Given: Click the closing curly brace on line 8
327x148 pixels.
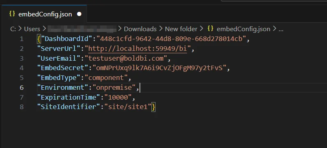Looking at the screenshot, I should (153, 107).
